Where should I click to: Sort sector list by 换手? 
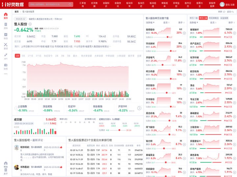tap(231, 23)
